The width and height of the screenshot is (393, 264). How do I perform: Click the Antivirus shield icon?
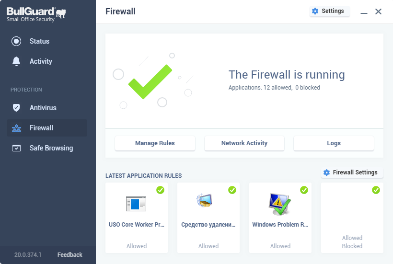pos(16,108)
